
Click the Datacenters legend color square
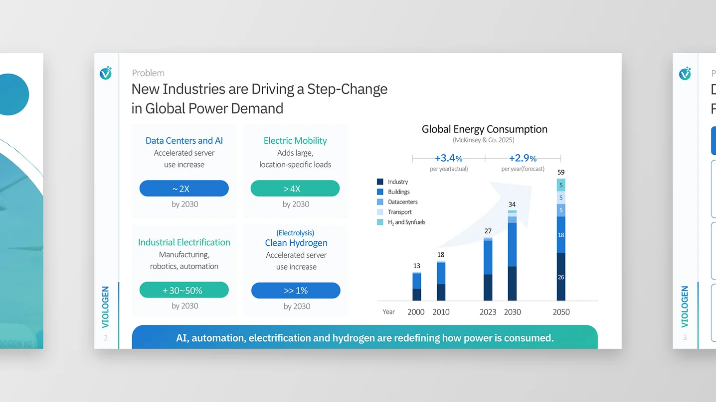pos(380,202)
